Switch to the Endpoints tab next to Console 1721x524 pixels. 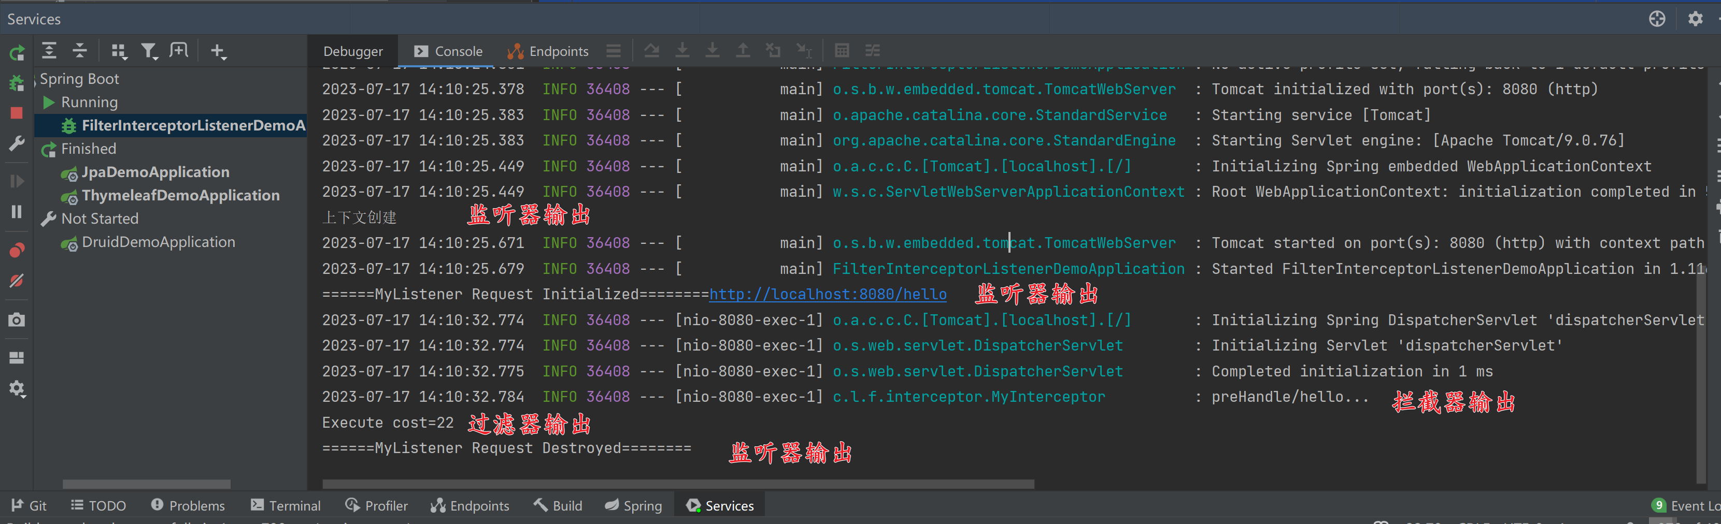[548, 51]
